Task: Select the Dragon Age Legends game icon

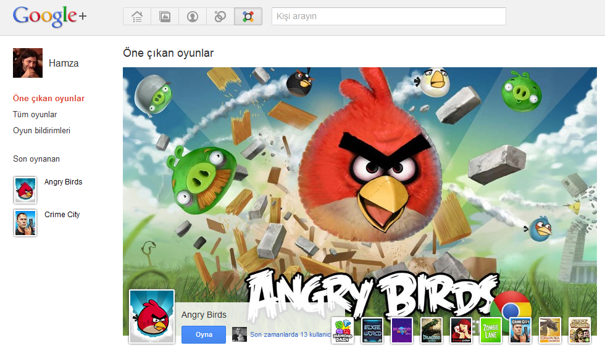Action: 550,331
